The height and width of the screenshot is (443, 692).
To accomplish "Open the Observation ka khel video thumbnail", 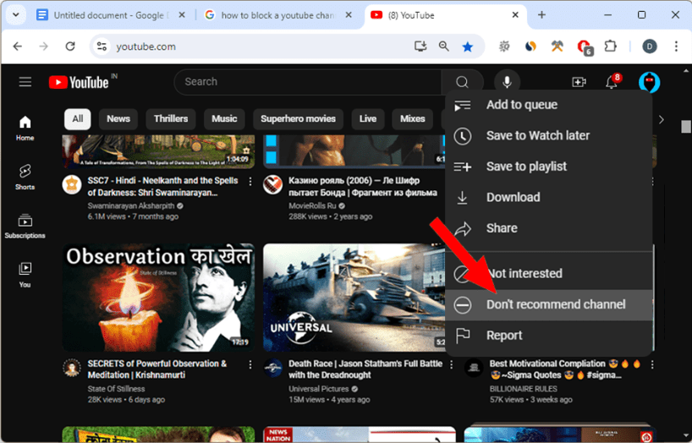I will click(158, 298).
